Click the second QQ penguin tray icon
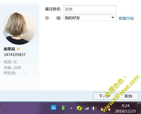This screenshot has height=114, width=141. click(109, 108)
